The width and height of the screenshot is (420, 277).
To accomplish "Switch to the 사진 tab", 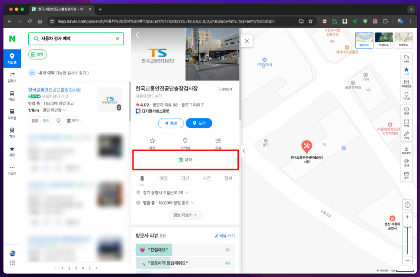I will [207, 179].
